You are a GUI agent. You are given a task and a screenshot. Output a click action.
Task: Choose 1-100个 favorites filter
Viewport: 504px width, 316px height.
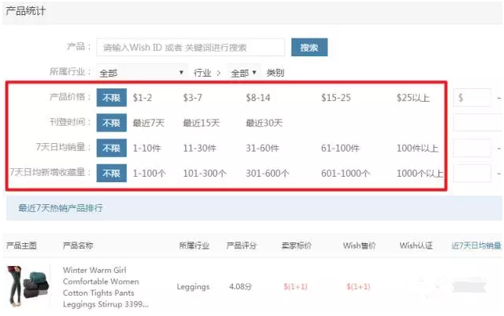tap(149, 173)
